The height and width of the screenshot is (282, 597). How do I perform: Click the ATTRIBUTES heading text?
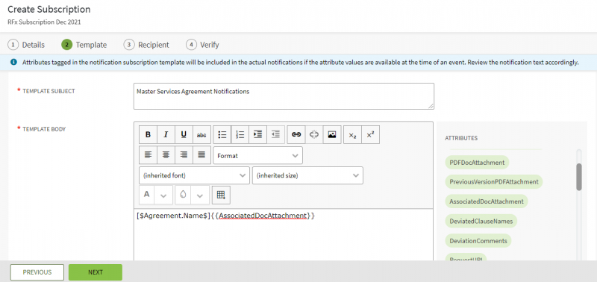click(461, 138)
